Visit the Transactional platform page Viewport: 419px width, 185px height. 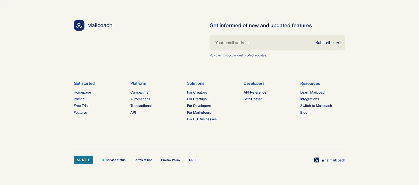coord(141,106)
